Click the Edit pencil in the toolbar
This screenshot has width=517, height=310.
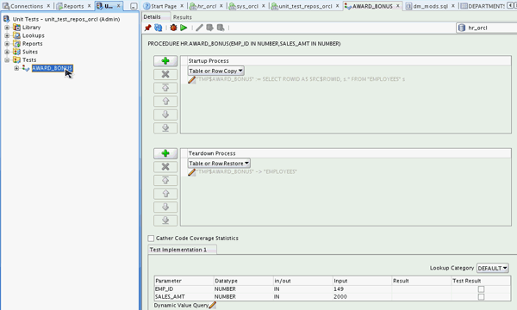click(199, 28)
